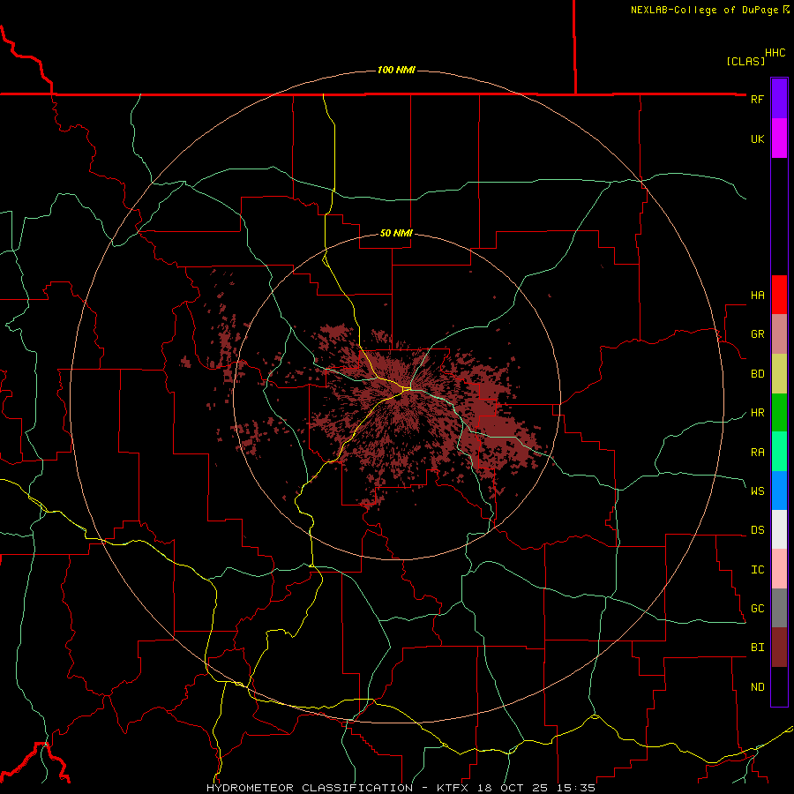Click the UK legend label
Image resolution: width=794 pixels, height=794 pixels.
pyautogui.click(x=757, y=139)
